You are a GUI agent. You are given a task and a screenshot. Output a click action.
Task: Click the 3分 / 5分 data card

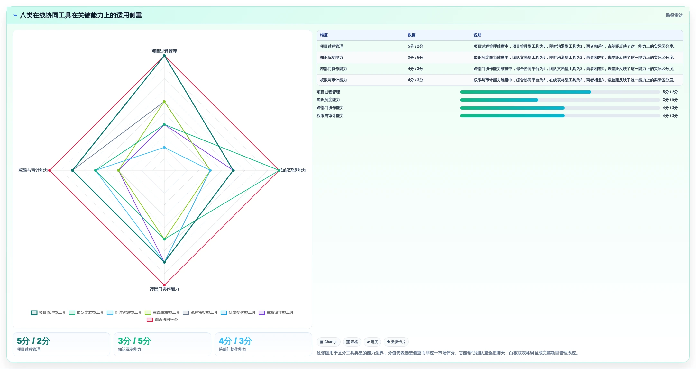(162, 344)
